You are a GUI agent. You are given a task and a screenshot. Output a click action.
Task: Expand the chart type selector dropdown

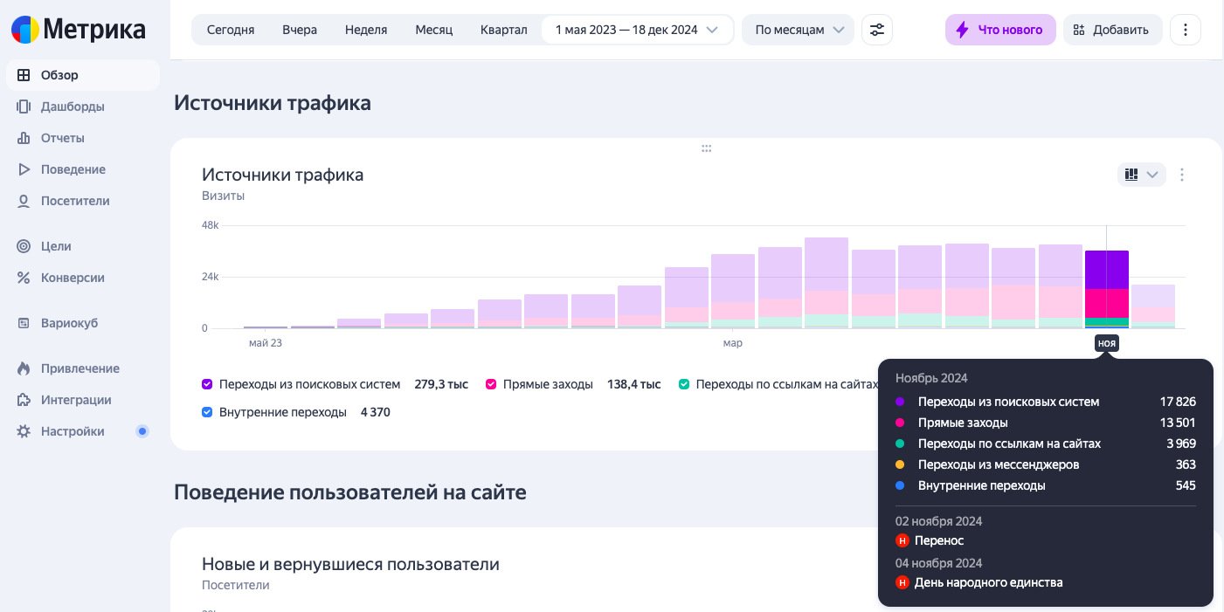pyautogui.click(x=1141, y=175)
